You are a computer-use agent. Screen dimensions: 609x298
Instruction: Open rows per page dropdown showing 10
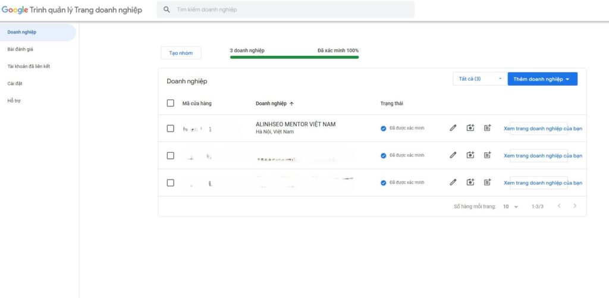pyautogui.click(x=510, y=206)
